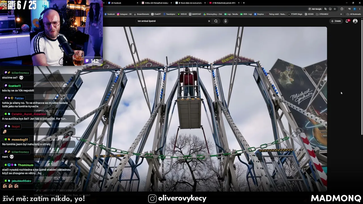Open the Instagram - OK bookmark
Screen dimensions: 363x204
[124, 14]
